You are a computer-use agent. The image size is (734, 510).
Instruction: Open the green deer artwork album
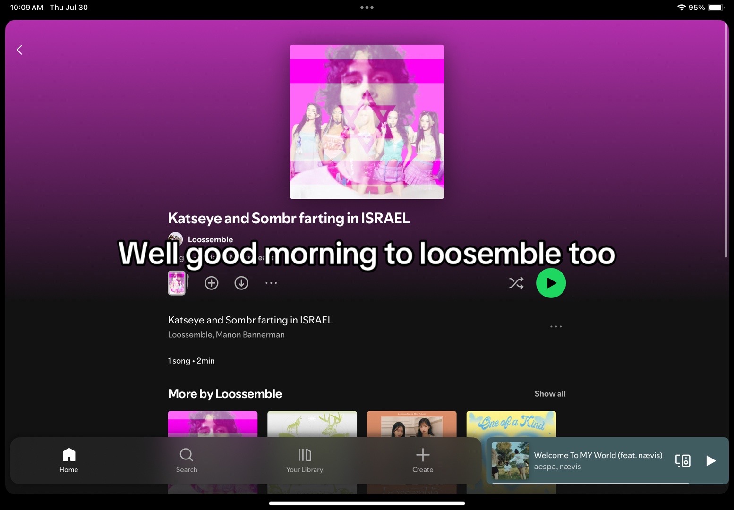(312, 424)
